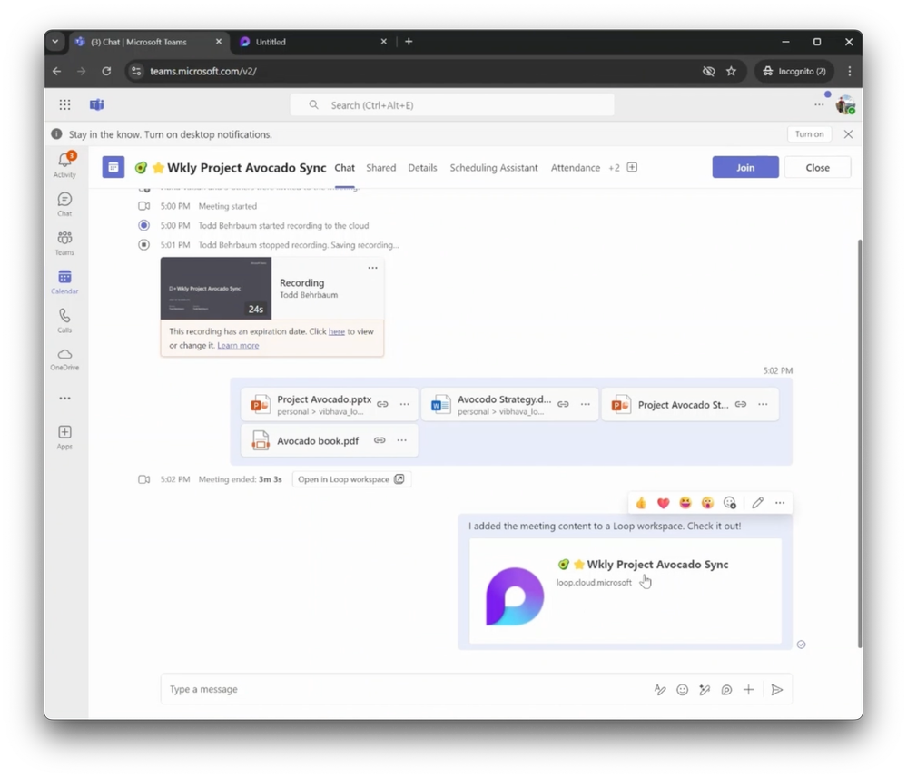This screenshot has height=778, width=907.
Task: React with heart emoji
Action: point(663,503)
